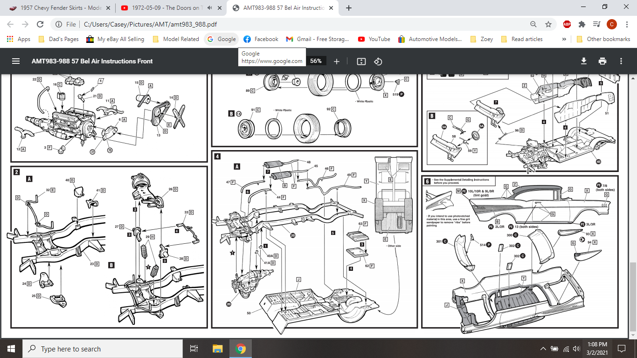Go back to previous page
The height and width of the screenshot is (358, 637).
coord(11,24)
